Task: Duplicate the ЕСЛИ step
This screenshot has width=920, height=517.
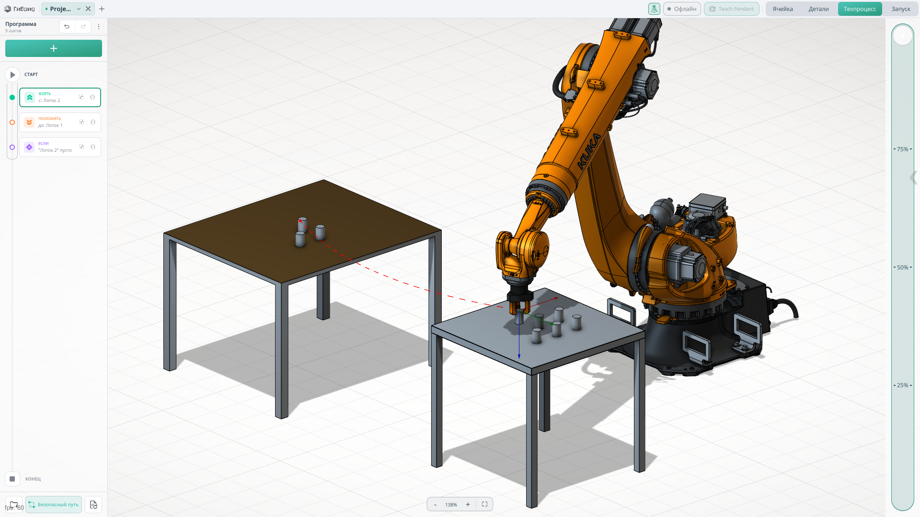Action: pos(81,147)
